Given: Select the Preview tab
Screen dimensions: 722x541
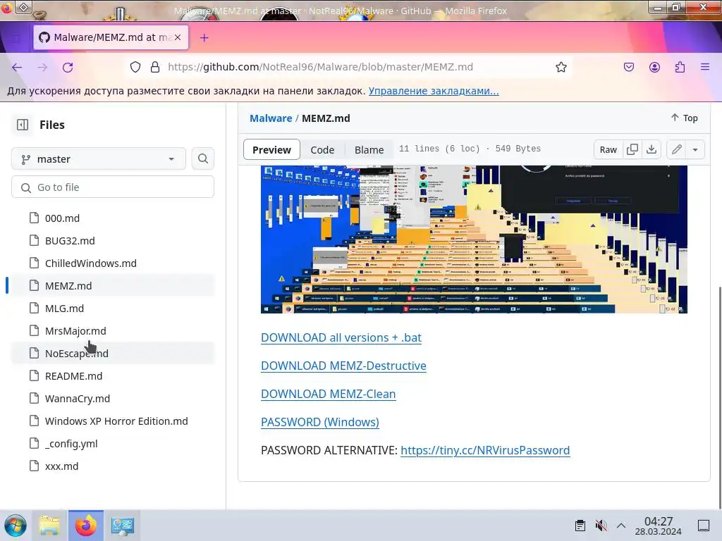Looking at the screenshot, I should click(x=271, y=150).
